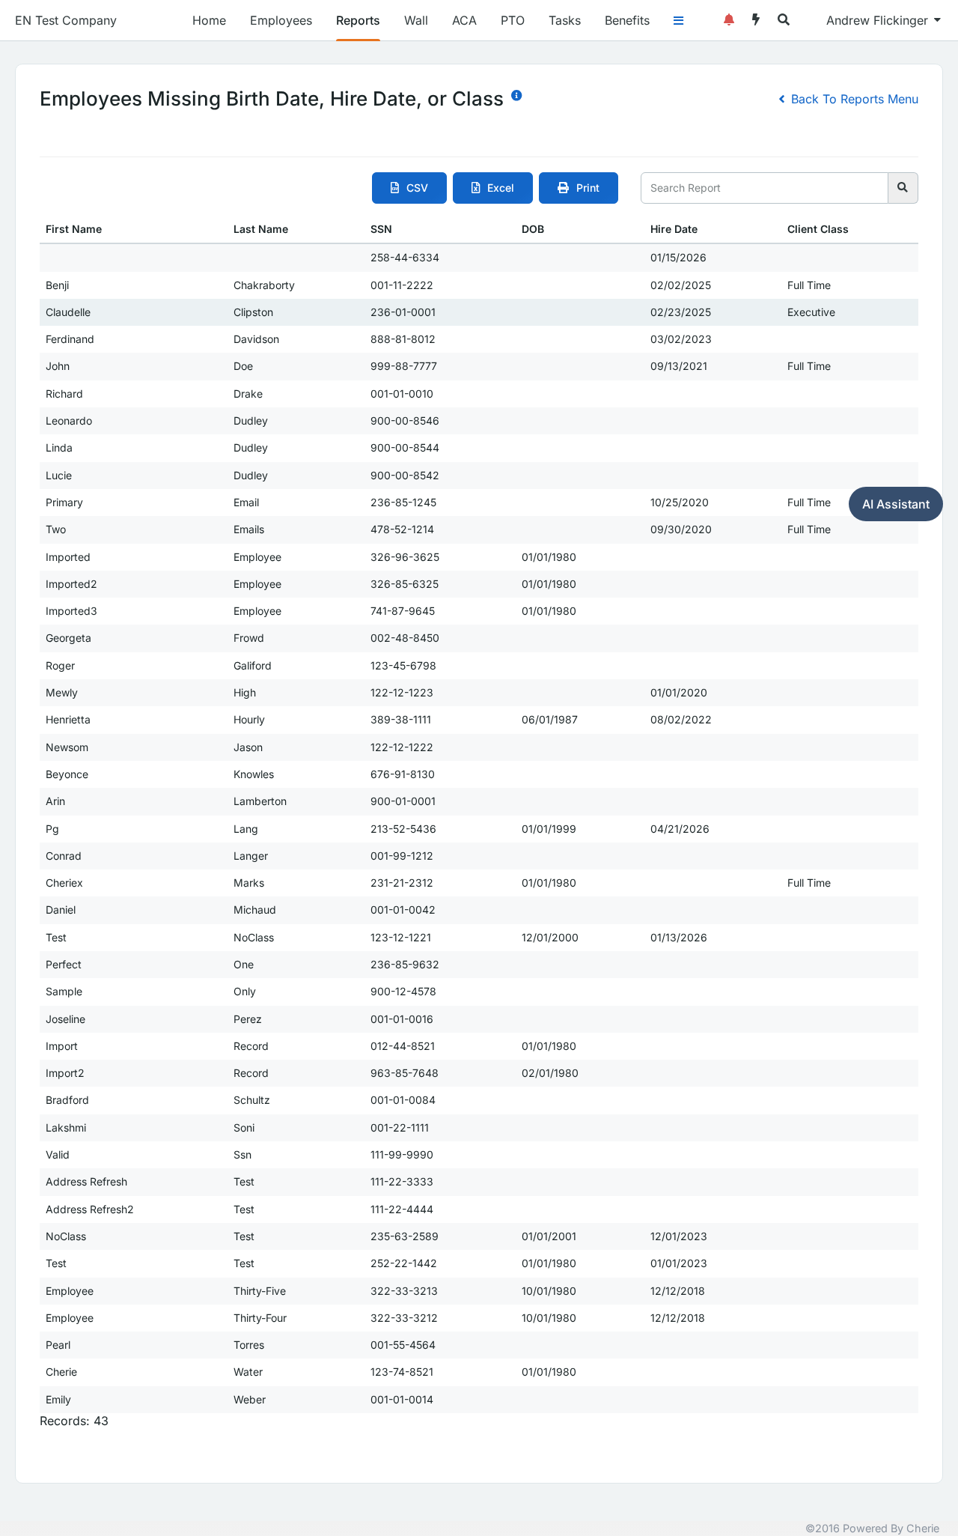Focus the Search Report input field

point(764,188)
